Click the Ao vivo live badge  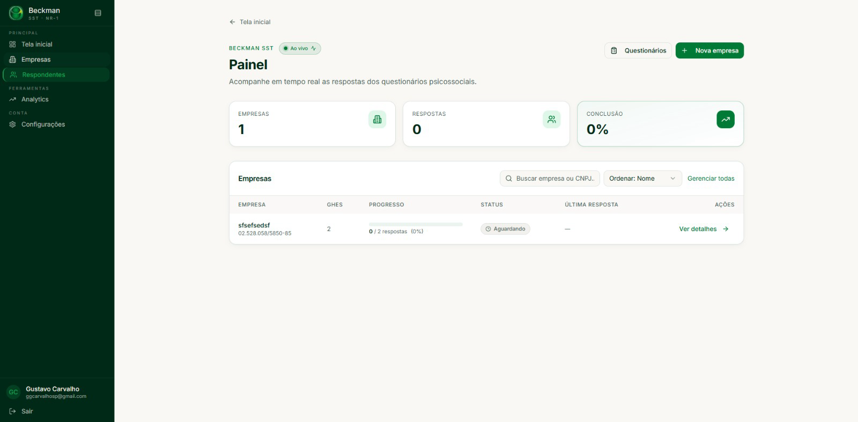300,48
